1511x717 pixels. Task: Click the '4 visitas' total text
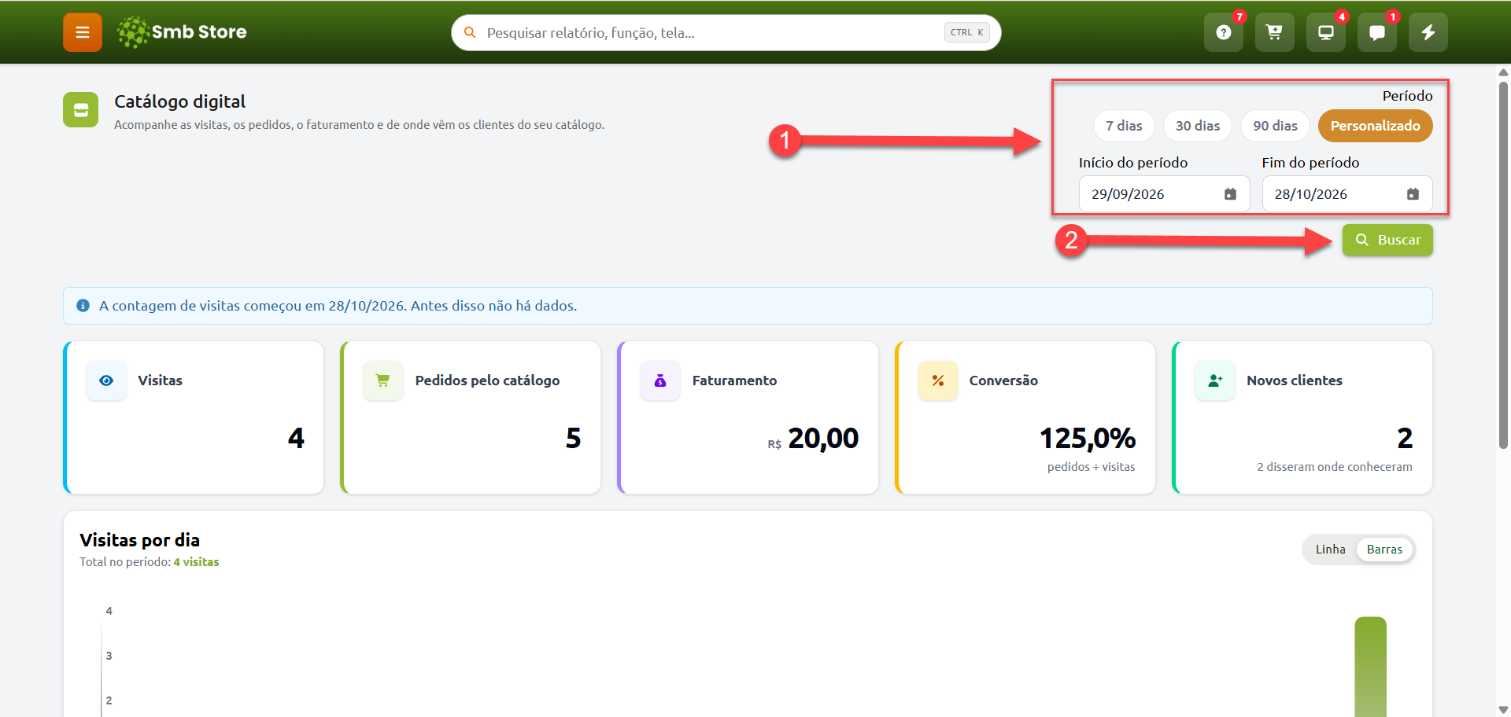click(196, 562)
